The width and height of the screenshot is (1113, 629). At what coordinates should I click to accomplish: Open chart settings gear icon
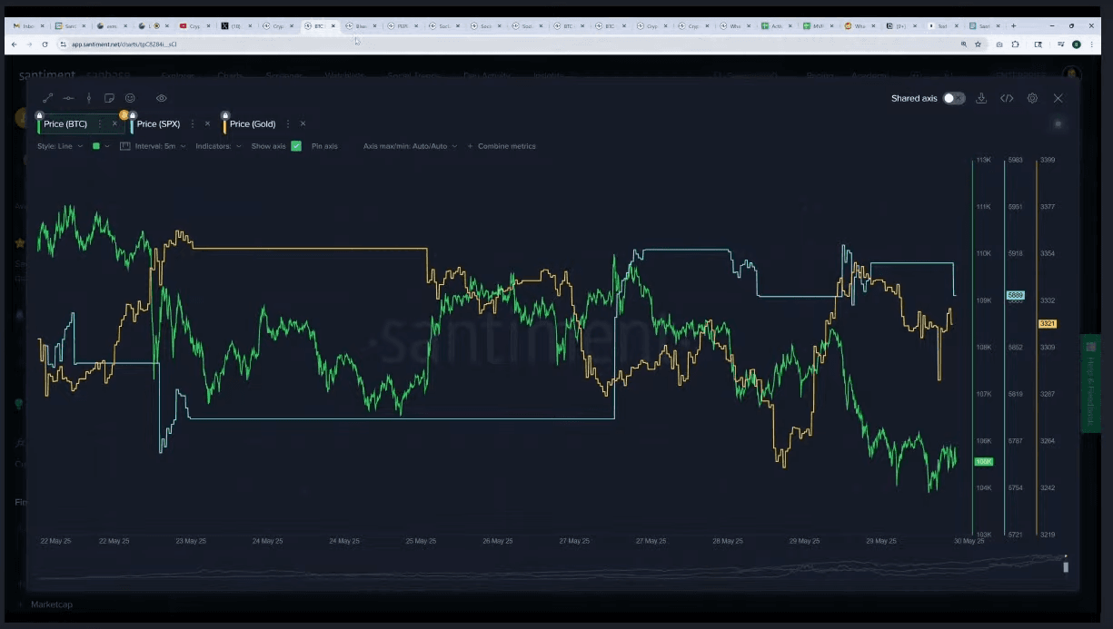coord(1032,98)
